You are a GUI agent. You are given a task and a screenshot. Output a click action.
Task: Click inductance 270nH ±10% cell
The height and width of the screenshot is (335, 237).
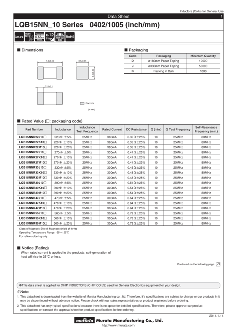tap(63, 158)
